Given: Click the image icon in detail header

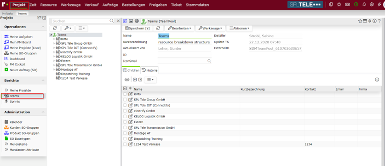Looking at the screenshot, I should click(131, 21).
